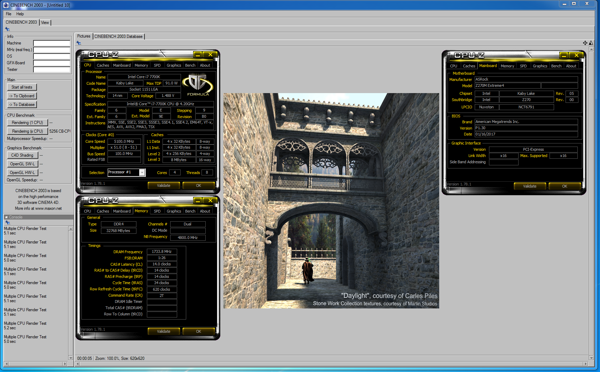This screenshot has width=600, height=372.
Task: Start the C4D Shading test
Action: click(22, 155)
